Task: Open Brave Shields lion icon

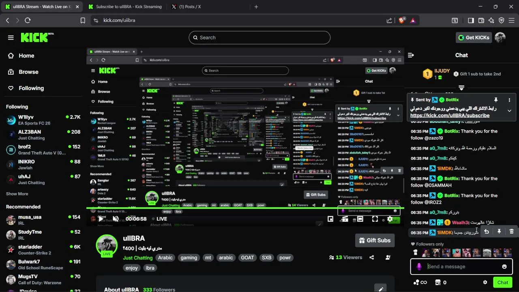Action: pyautogui.click(x=402, y=20)
